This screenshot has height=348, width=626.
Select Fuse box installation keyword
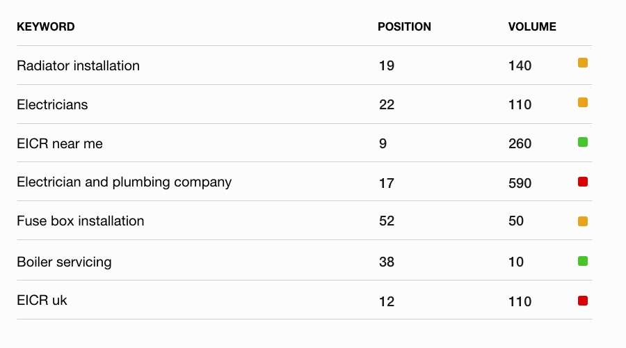click(80, 221)
